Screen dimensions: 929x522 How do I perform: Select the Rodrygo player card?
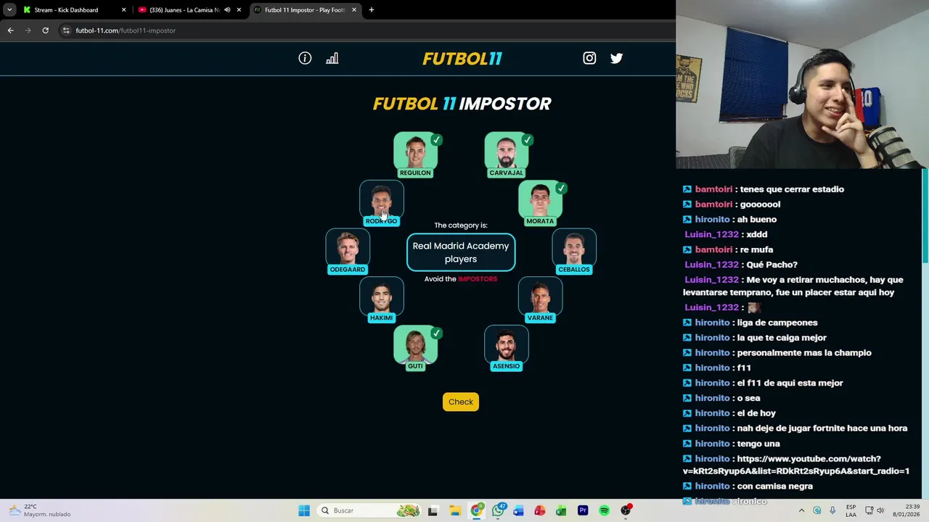pos(381,203)
